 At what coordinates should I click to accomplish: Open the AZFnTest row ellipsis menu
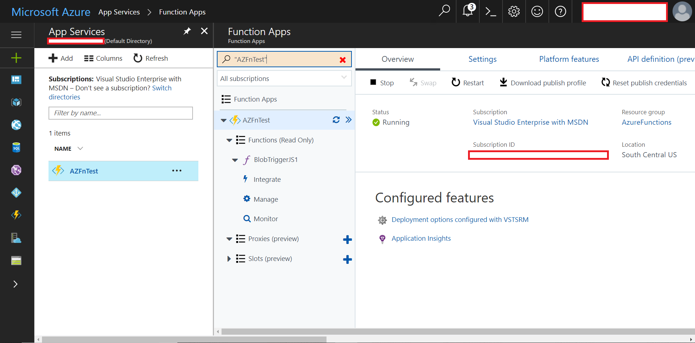click(177, 171)
